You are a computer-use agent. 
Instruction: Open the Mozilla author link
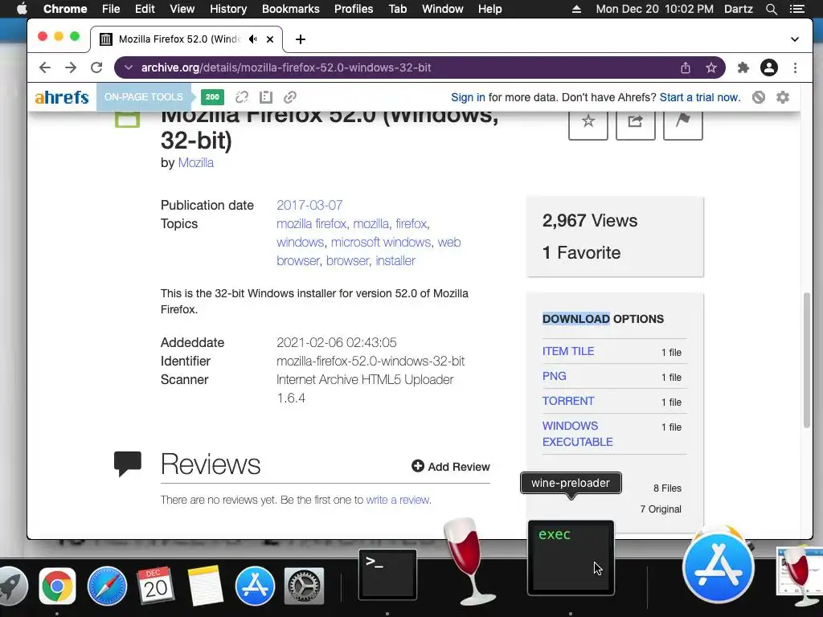coord(196,162)
